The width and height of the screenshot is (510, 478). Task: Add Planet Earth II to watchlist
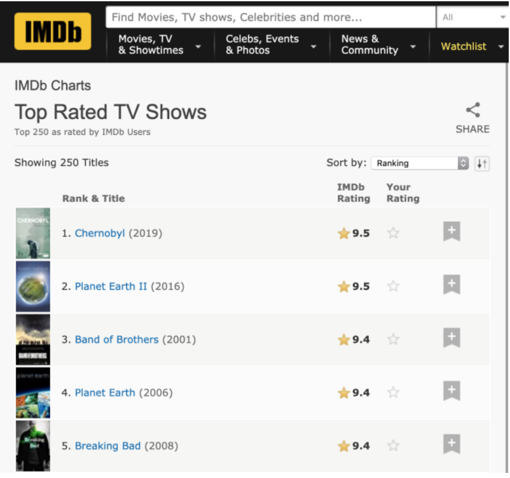451,285
